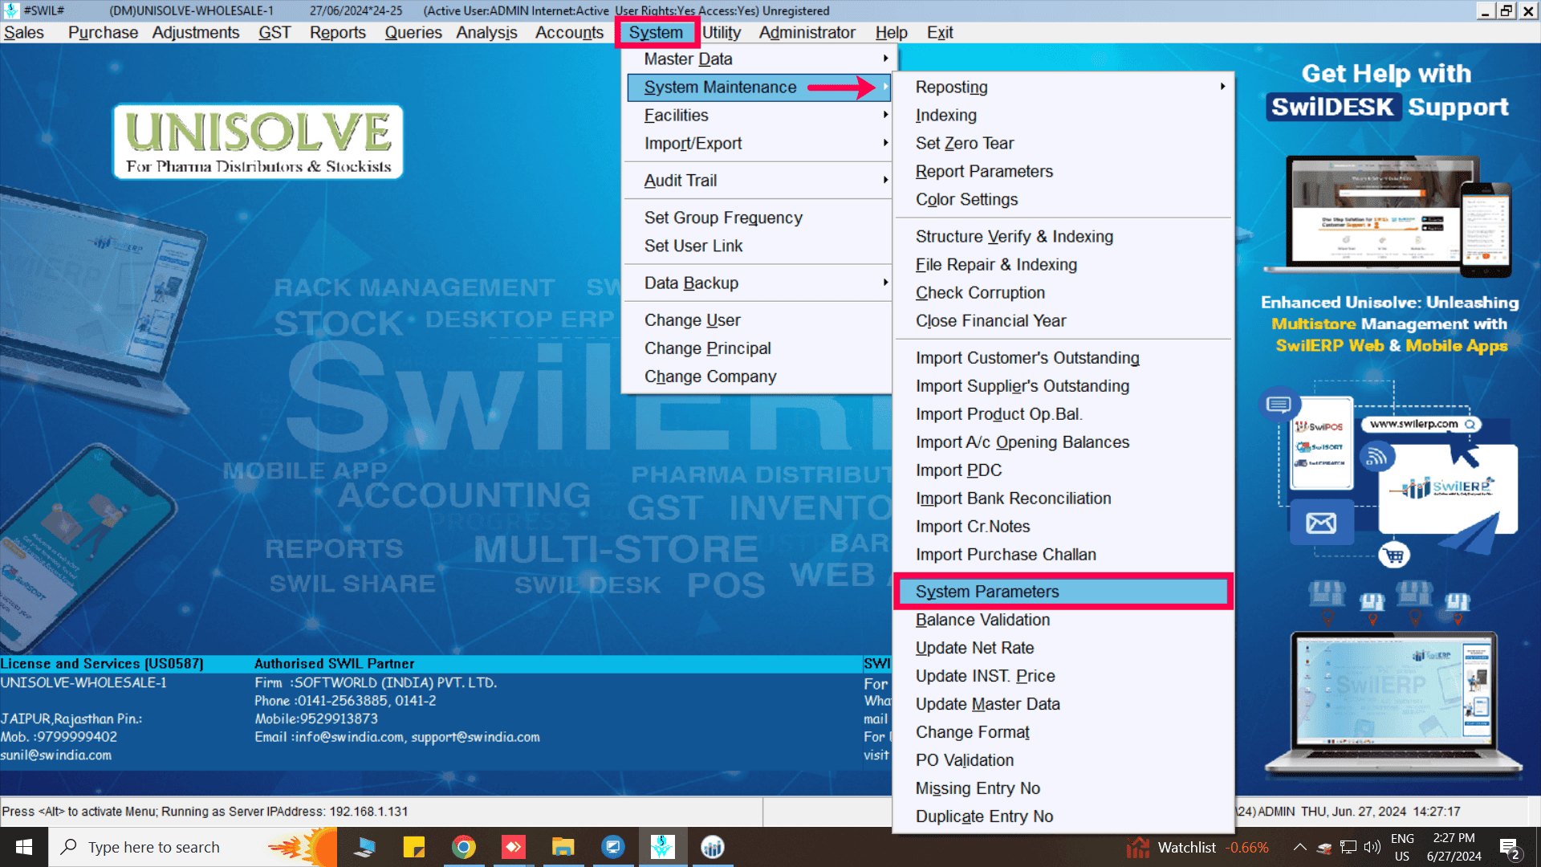This screenshot has height=867, width=1541.
Task: Open the Utility menu
Action: point(722,33)
